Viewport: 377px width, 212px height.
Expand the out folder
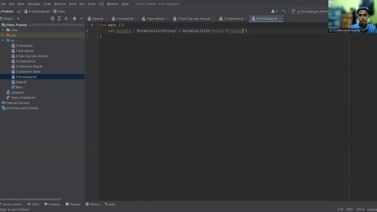pyautogui.click(x=3, y=35)
